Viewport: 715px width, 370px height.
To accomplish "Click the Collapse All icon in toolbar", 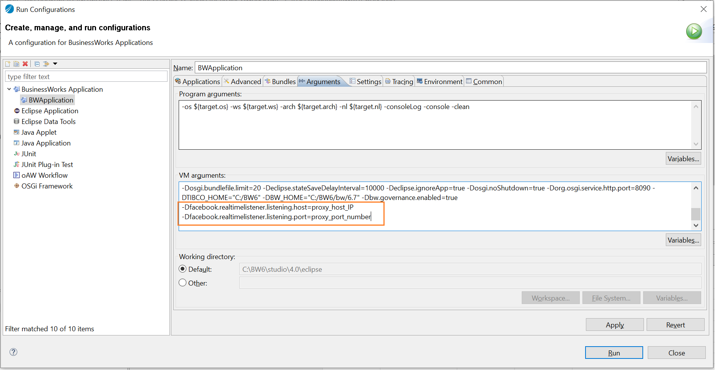I will pyautogui.click(x=37, y=64).
